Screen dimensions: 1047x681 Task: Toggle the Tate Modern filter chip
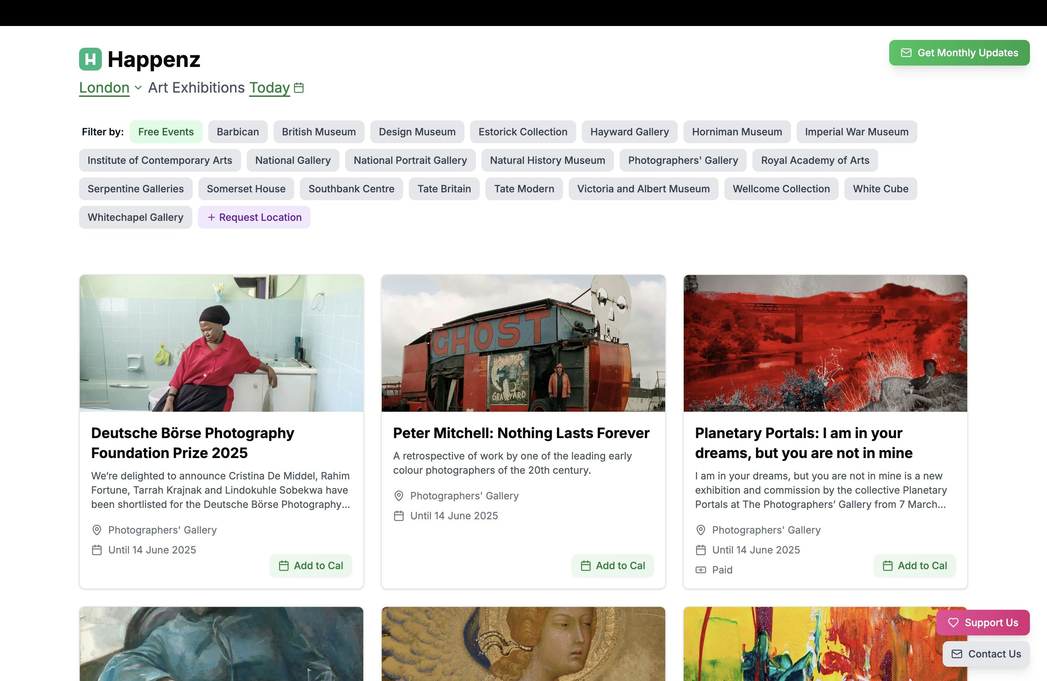(523, 189)
